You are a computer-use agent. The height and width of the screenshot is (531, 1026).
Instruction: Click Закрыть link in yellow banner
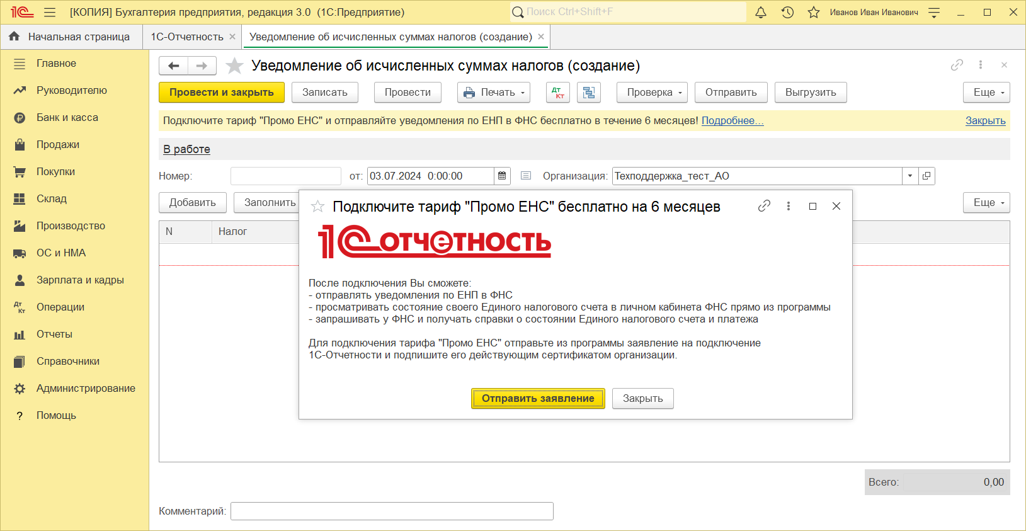pos(986,121)
